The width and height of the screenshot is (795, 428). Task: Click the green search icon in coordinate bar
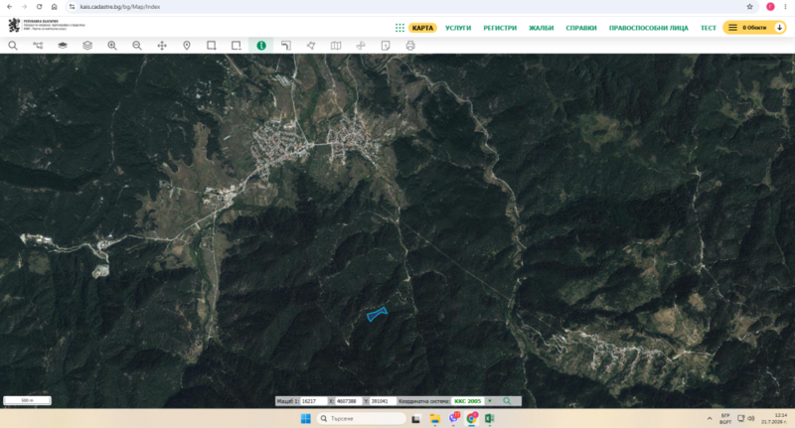point(507,401)
